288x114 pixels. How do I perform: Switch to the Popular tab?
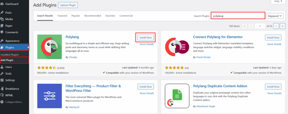(x=76, y=16)
